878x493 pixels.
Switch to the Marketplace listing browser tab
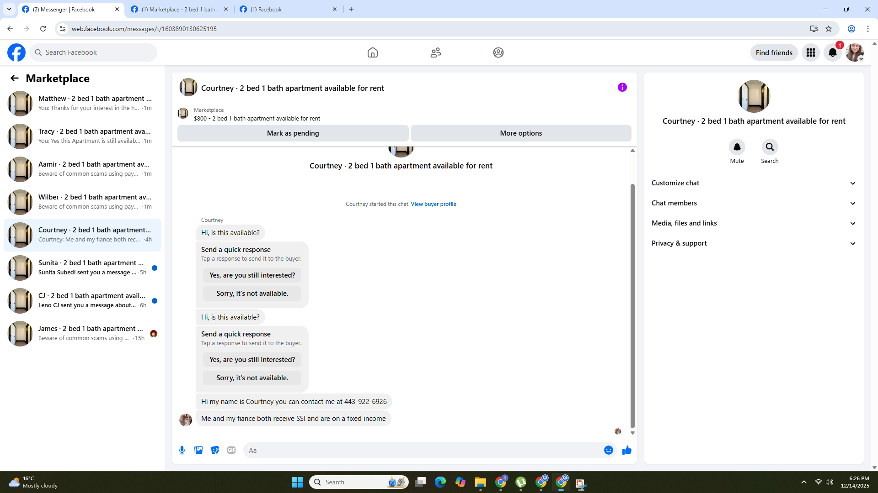(178, 9)
